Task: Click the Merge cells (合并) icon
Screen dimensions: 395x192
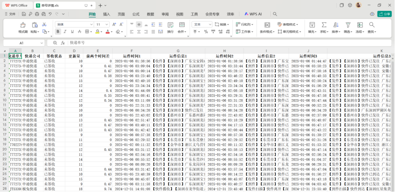Action: pyautogui.click(x=182, y=25)
